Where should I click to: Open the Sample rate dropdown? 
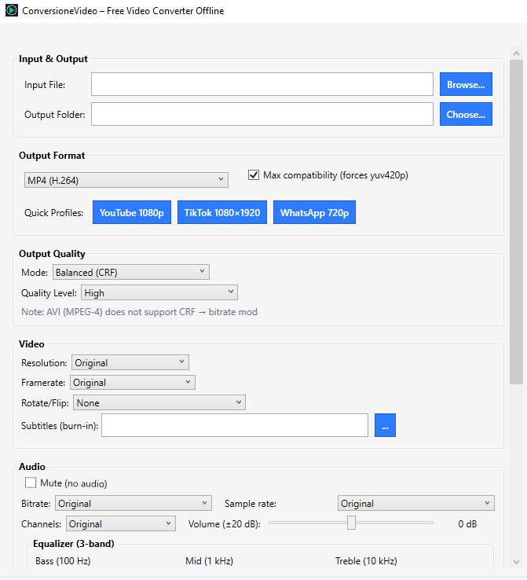click(416, 504)
